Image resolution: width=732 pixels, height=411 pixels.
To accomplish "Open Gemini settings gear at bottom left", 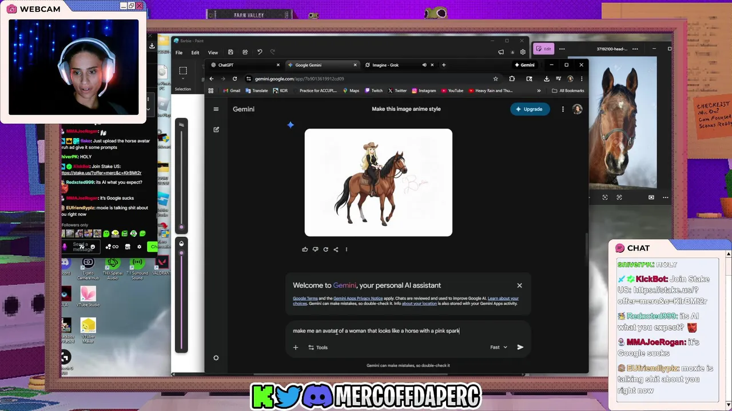I will pyautogui.click(x=216, y=358).
